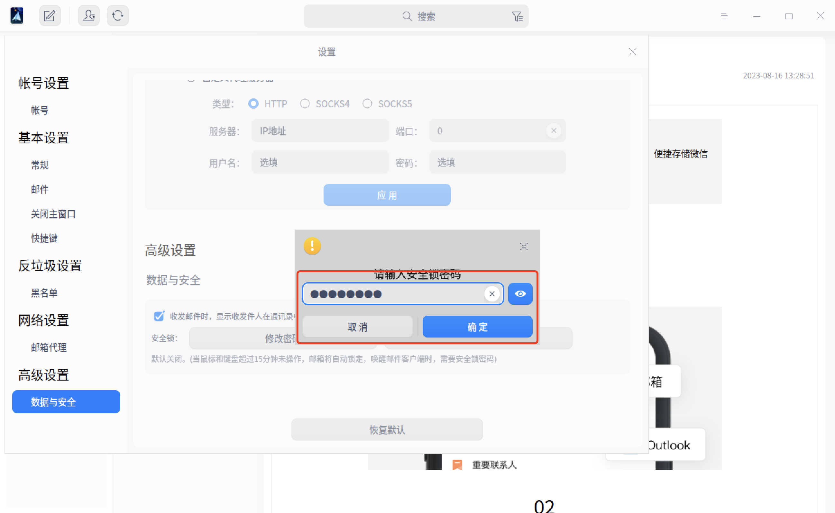Click the compose new mail icon
This screenshot has height=513, width=835.
(50, 16)
